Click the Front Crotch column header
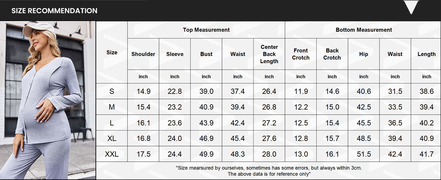This screenshot has height=180, width=441. click(x=301, y=54)
